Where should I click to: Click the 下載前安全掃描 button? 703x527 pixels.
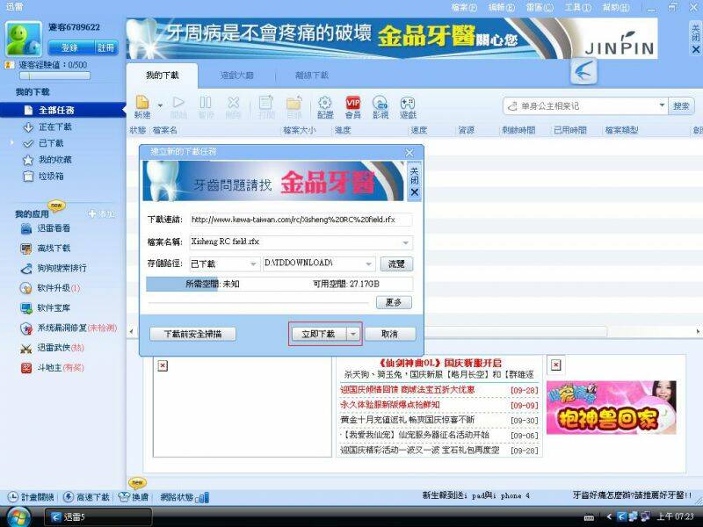coord(192,334)
